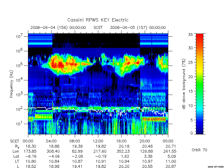Click the L value '20.55'
Viewport: 224px width, 168px height.
pos(147,166)
